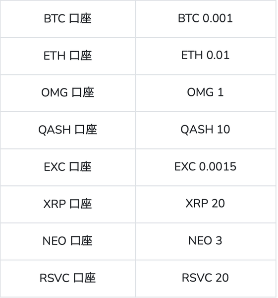Click the number 0.0015 in the EXC row
This screenshot has width=278, height=298.
click(218, 167)
